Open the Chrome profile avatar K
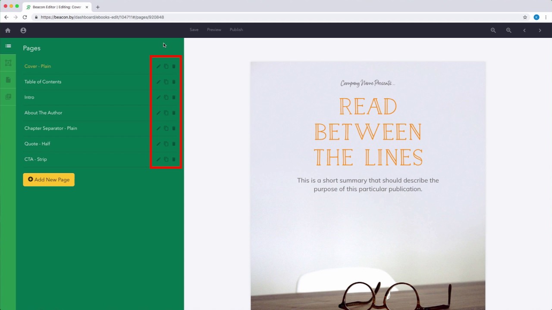The width and height of the screenshot is (552, 310). pyautogui.click(x=536, y=17)
